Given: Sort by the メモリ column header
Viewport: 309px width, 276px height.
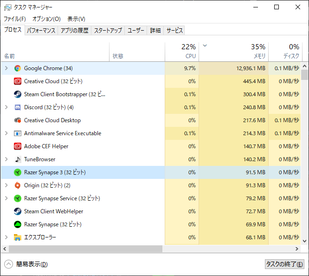Looking at the screenshot, I should click(234, 52).
